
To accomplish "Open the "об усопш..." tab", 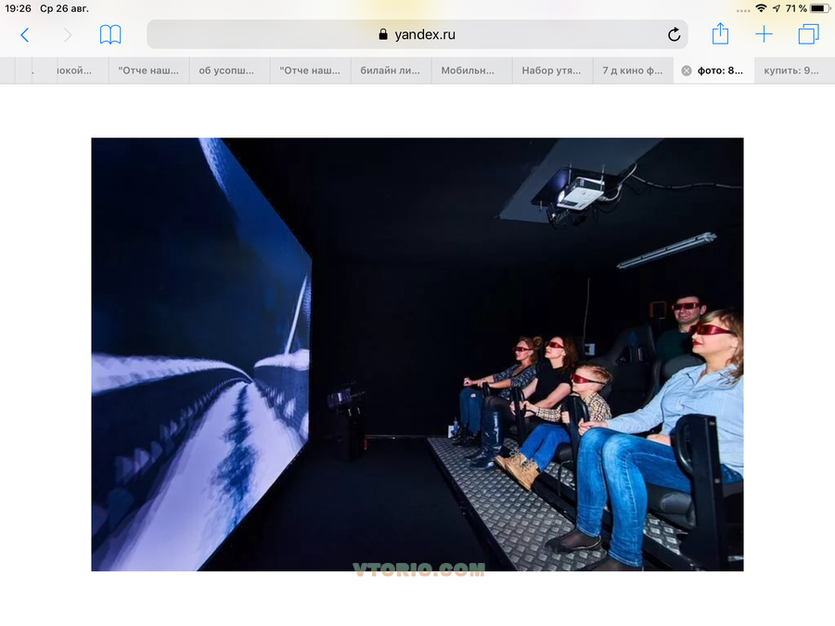I will (228, 70).
